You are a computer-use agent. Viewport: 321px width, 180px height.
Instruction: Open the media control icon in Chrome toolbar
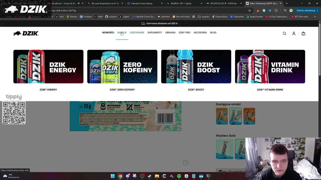[x=285, y=10]
